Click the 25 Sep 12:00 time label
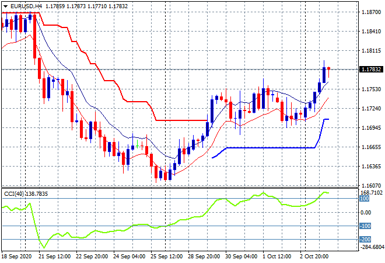This screenshot has width=385, height=263. tap(166, 257)
